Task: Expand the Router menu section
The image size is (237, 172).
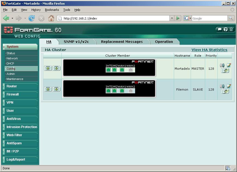Action: point(20,86)
